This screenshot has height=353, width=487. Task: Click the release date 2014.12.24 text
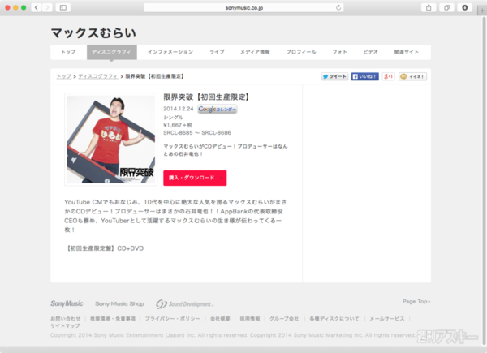tap(179, 109)
